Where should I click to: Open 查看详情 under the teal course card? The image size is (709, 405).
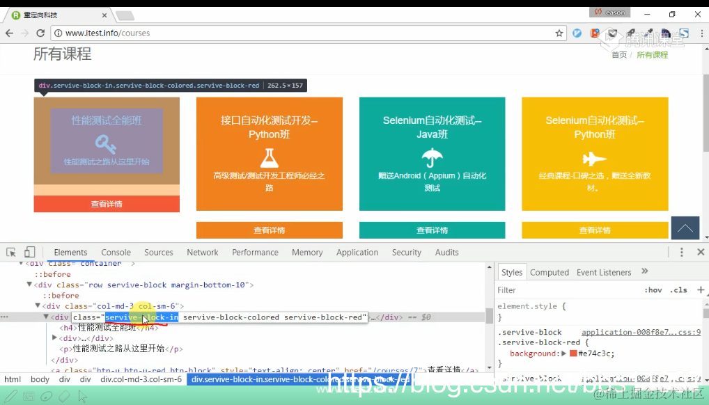pos(432,230)
